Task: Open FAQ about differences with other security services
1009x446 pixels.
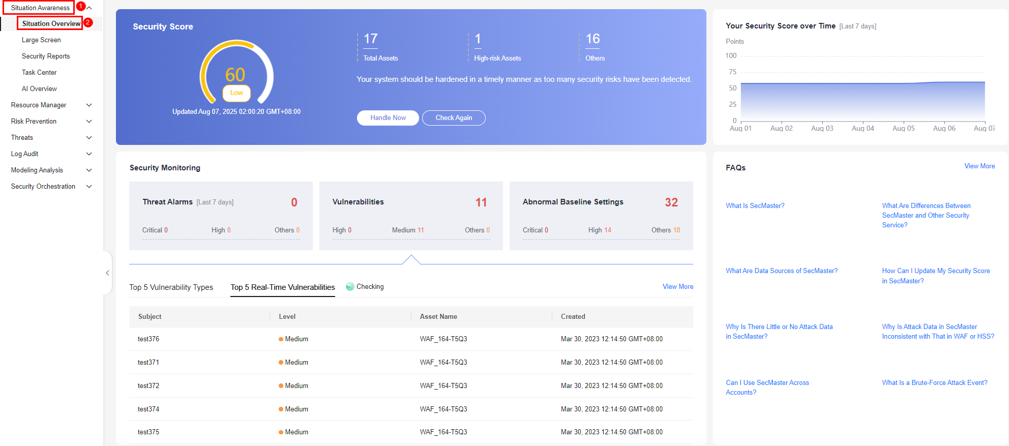Action: (926, 215)
